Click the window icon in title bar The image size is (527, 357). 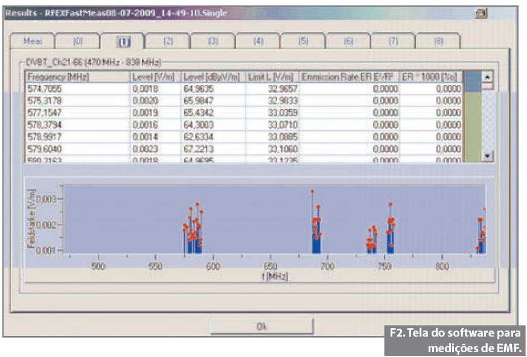(481, 13)
